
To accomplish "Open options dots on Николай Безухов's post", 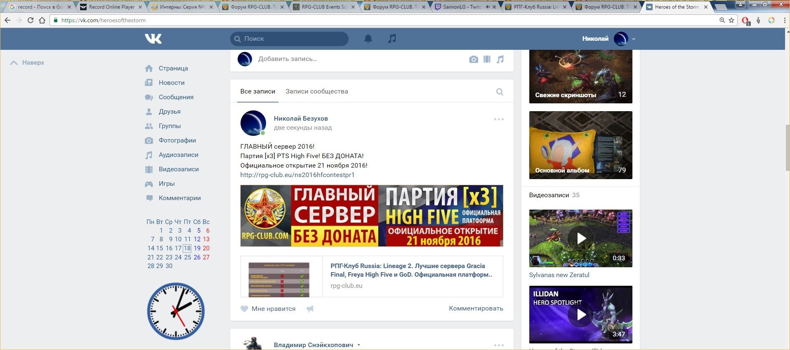I will 499,119.
